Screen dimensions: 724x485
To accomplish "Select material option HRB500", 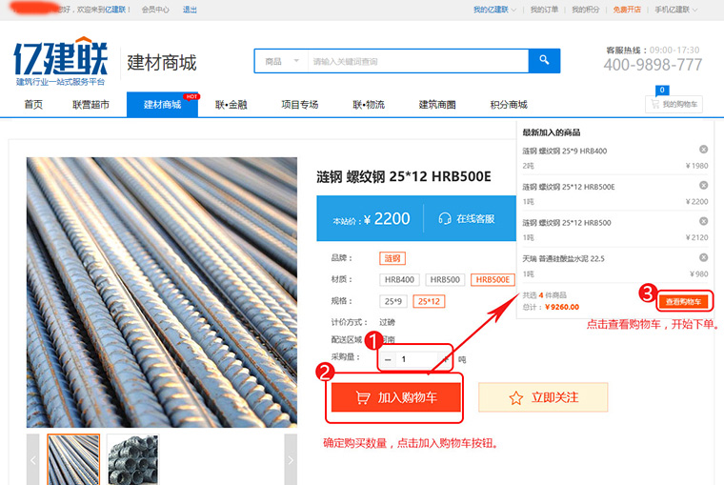I will tap(444, 280).
